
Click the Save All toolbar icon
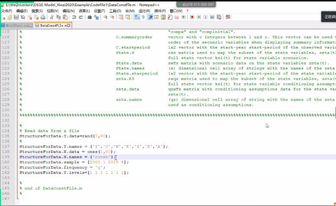[x=23, y=17]
